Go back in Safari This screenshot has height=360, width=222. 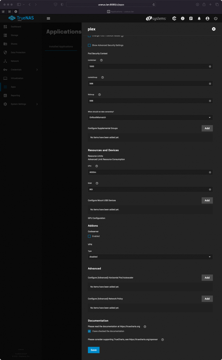pos(30,4)
